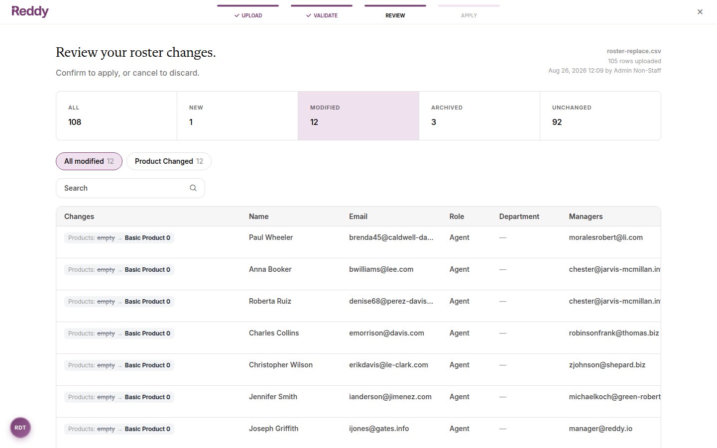Image resolution: width=717 pixels, height=448 pixels.
Task: Click the Email column header
Action: click(x=358, y=217)
